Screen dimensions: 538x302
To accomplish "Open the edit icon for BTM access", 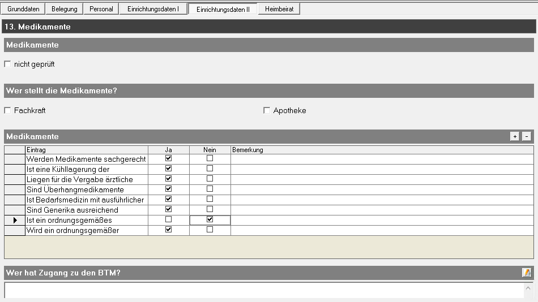I will click(x=526, y=273).
